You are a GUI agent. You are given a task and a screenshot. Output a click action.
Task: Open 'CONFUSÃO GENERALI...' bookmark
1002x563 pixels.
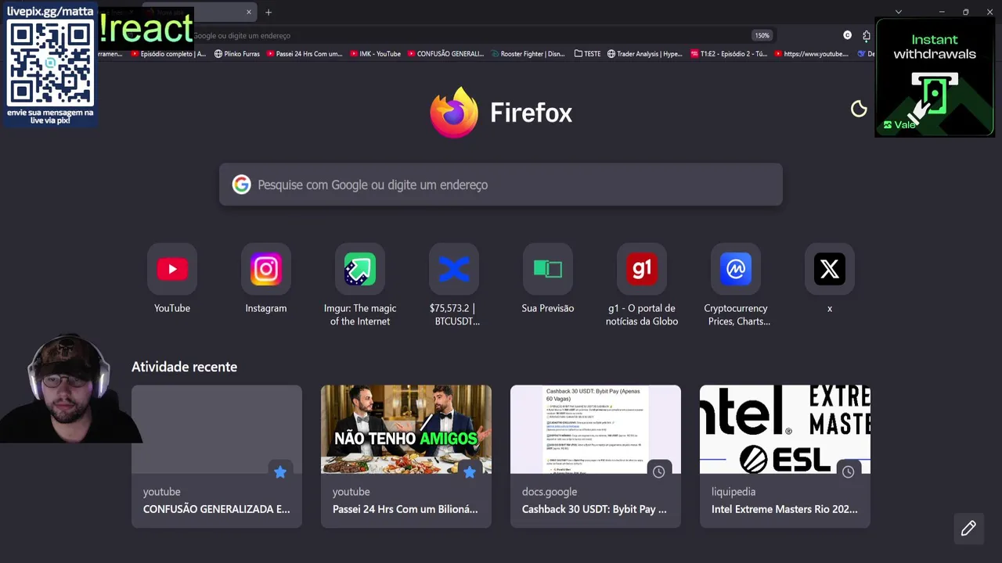pyautogui.click(x=445, y=54)
